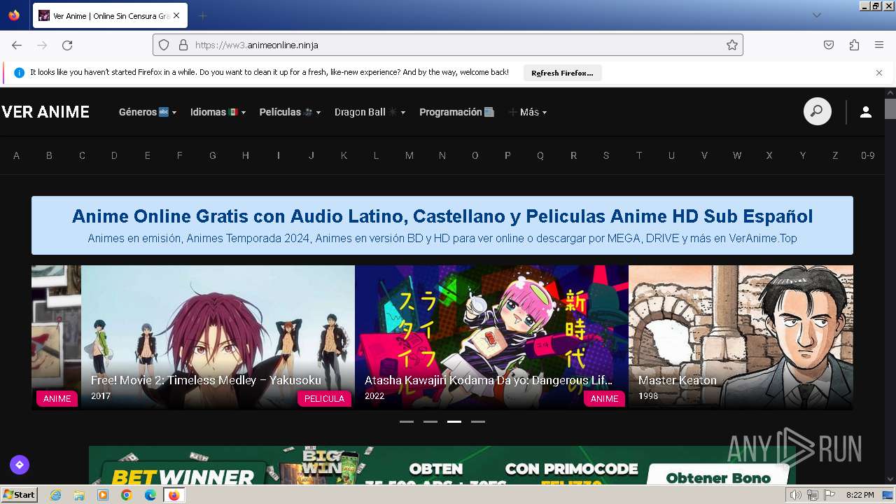Open the Windows Start menu
The image size is (896, 504).
(20, 494)
